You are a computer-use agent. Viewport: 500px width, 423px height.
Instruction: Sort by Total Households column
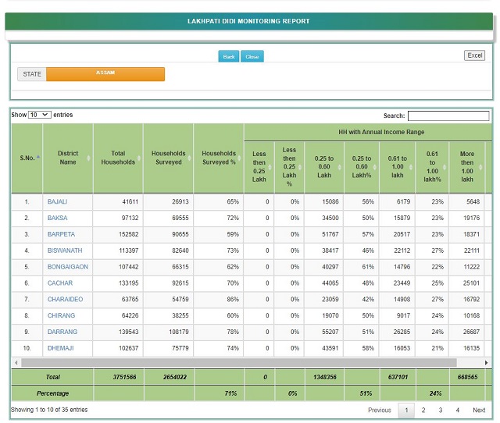[x=118, y=158]
